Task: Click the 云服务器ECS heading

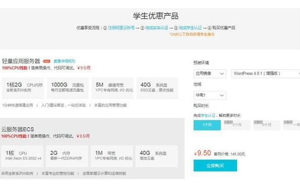Action: pos(18,129)
